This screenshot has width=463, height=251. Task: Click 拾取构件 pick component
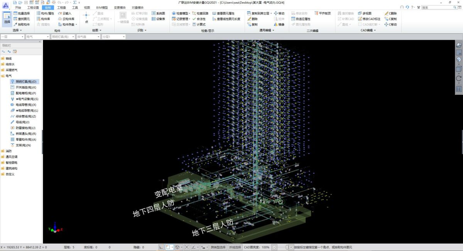tap(21, 24)
